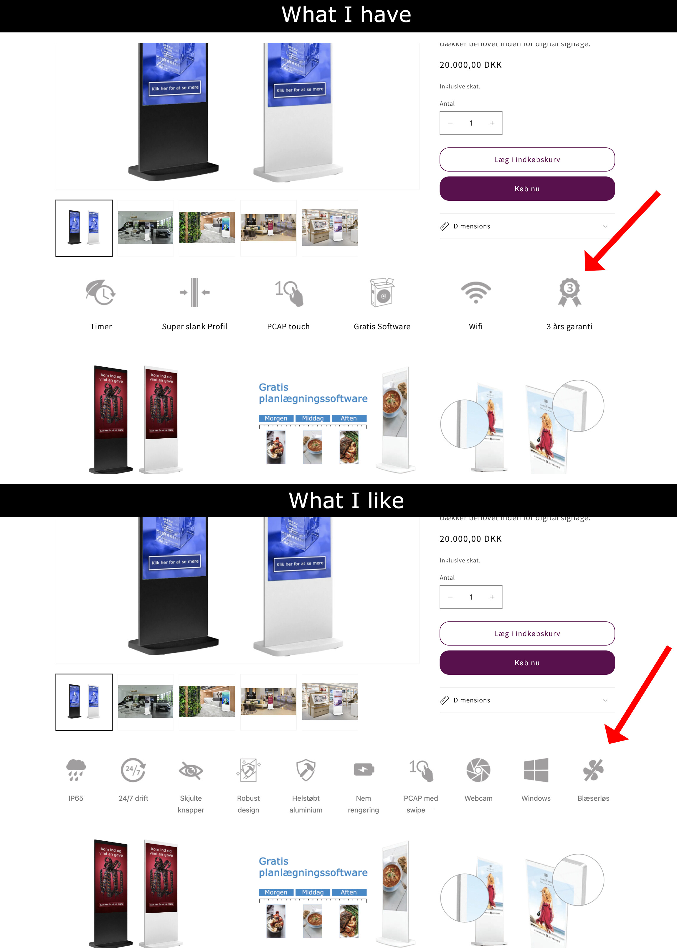Click the upper quantity input field showing 1
Screen dimensions: 677x948
pos(471,123)
